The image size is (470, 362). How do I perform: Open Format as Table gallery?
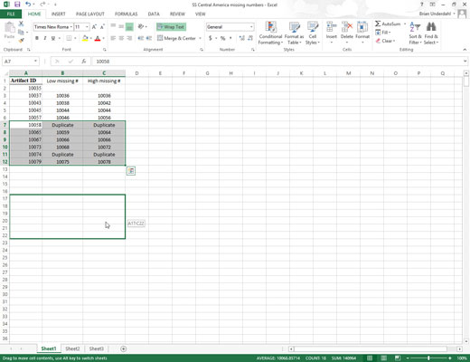(294, 33)
